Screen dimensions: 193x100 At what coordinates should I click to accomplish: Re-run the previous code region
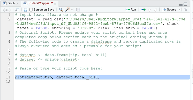[143, 10]
